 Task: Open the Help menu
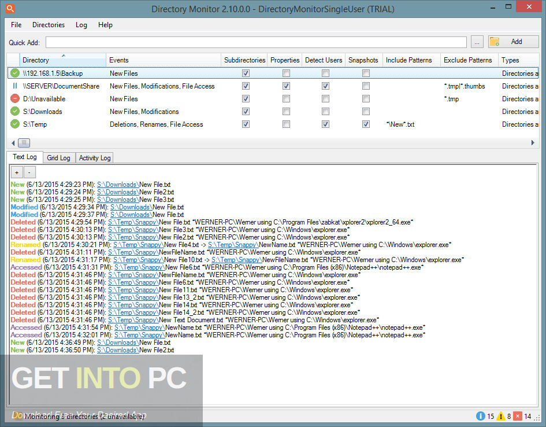[105, 25]
